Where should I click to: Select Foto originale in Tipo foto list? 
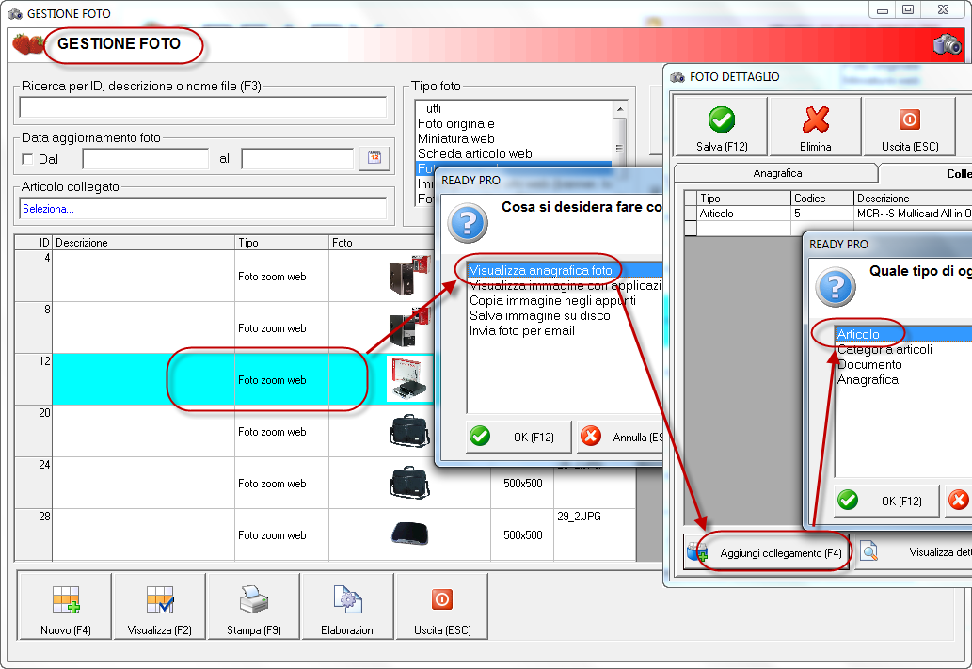point(513,123)
